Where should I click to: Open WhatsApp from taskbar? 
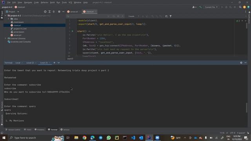[x=109, y=137]
